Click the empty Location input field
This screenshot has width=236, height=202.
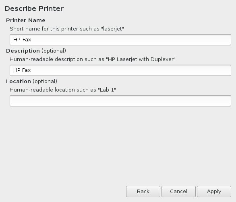(120, 101)
